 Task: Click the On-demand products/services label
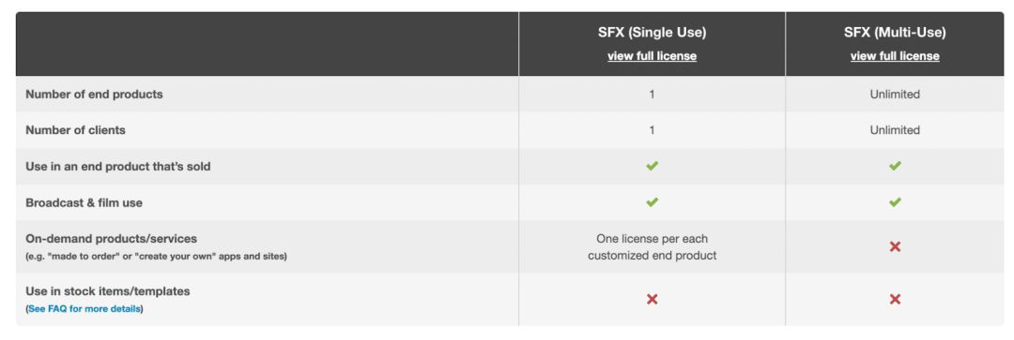pos(112,239)
